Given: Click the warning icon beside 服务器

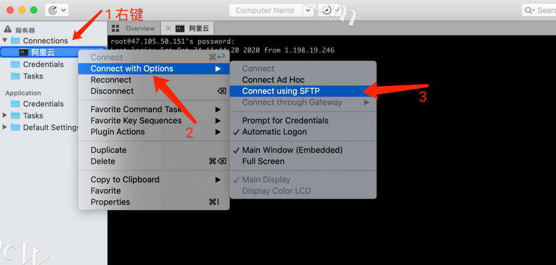Looking at the screenshot, I should point(8,29).
